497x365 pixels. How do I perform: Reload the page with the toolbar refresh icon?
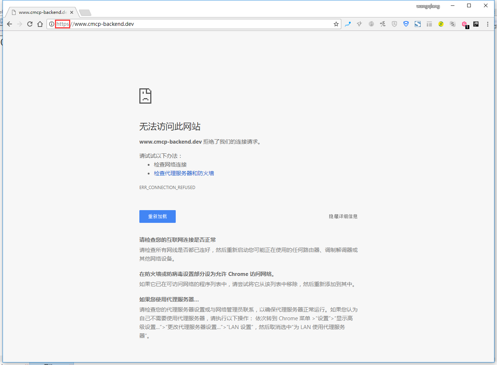pos(30,24)
